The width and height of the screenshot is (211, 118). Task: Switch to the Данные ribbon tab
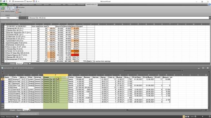(x=46, y=4)
